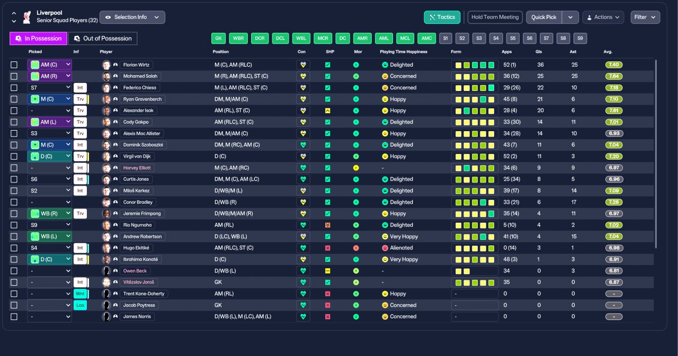Click Jacob Poytress's silhouette portrait
Screen dimensions: 678x356
coord(106,305)
